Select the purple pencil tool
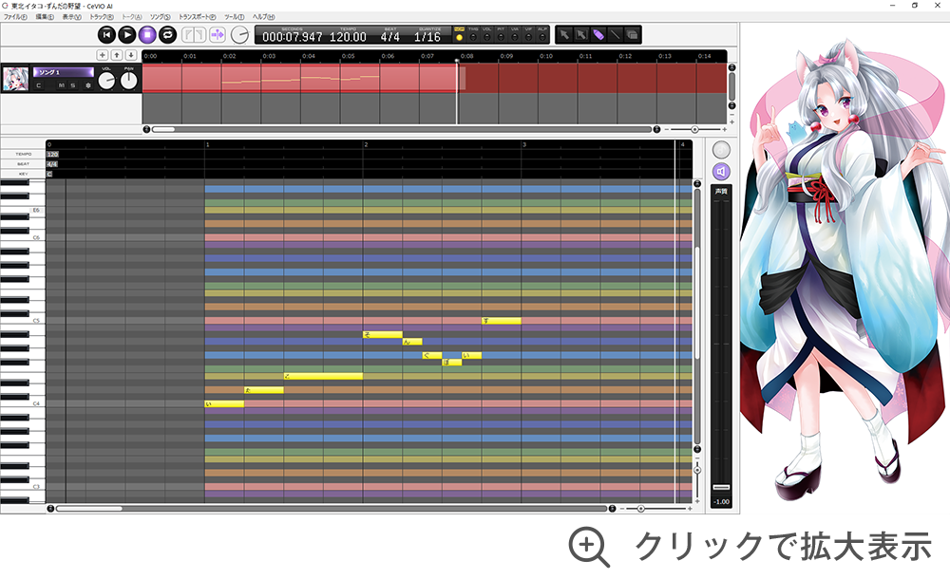This screenshot has height=579, width=950. [x=598, y=35]
